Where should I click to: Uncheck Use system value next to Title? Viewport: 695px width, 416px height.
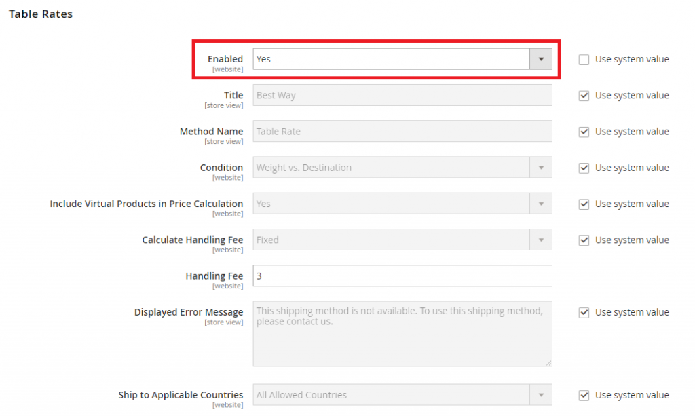click(x=584, y=95)
